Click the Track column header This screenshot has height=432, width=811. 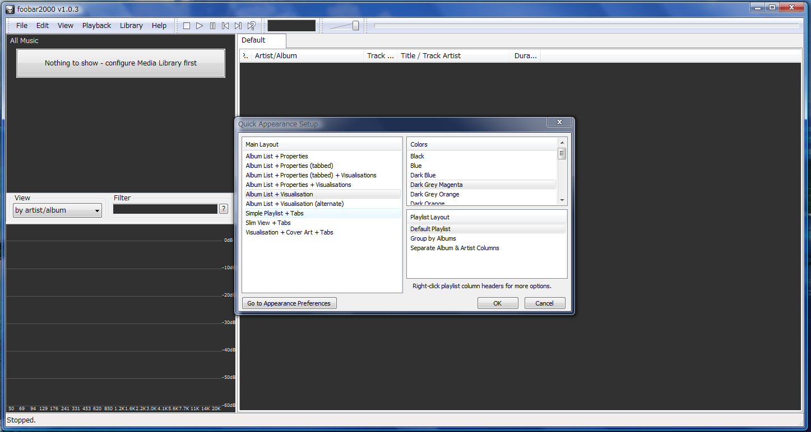coord(381,56)
